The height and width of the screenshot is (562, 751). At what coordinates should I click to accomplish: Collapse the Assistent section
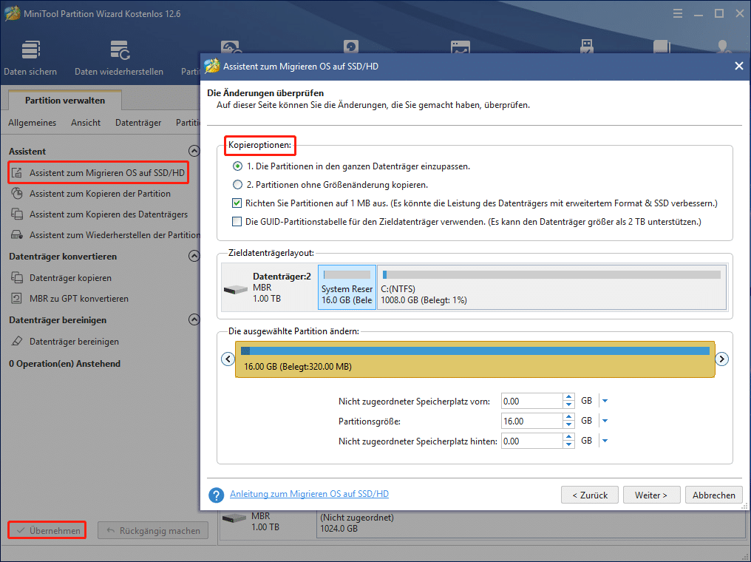[194, 151]
